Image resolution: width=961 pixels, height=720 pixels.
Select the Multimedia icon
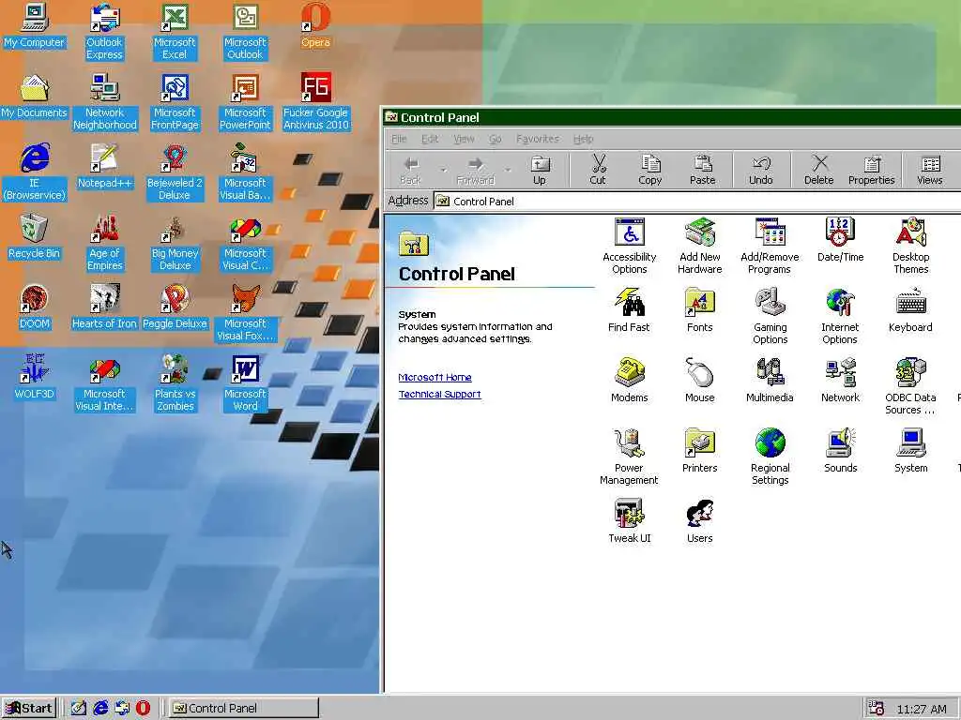[770, 381]
